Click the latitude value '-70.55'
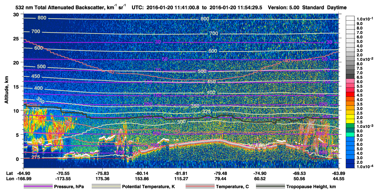The height and width of the screenshot is (193, 376). click(x=63, y=173)
